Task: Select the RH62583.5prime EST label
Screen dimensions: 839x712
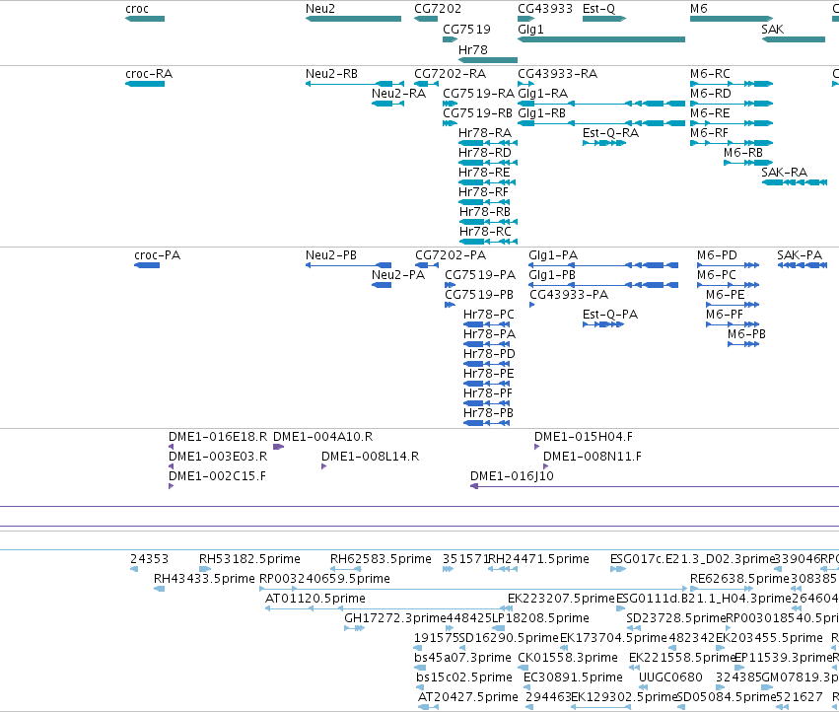Action: pyautogui.click(x=381, y=559)
